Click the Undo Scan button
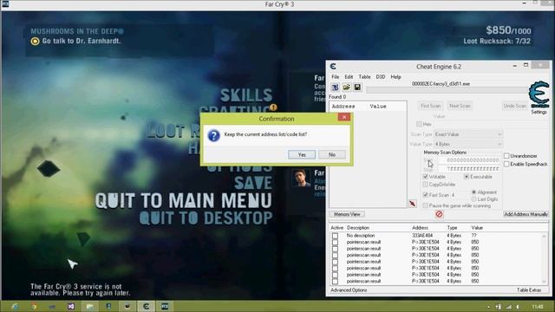The image size is (555, 312). point(515,106)
